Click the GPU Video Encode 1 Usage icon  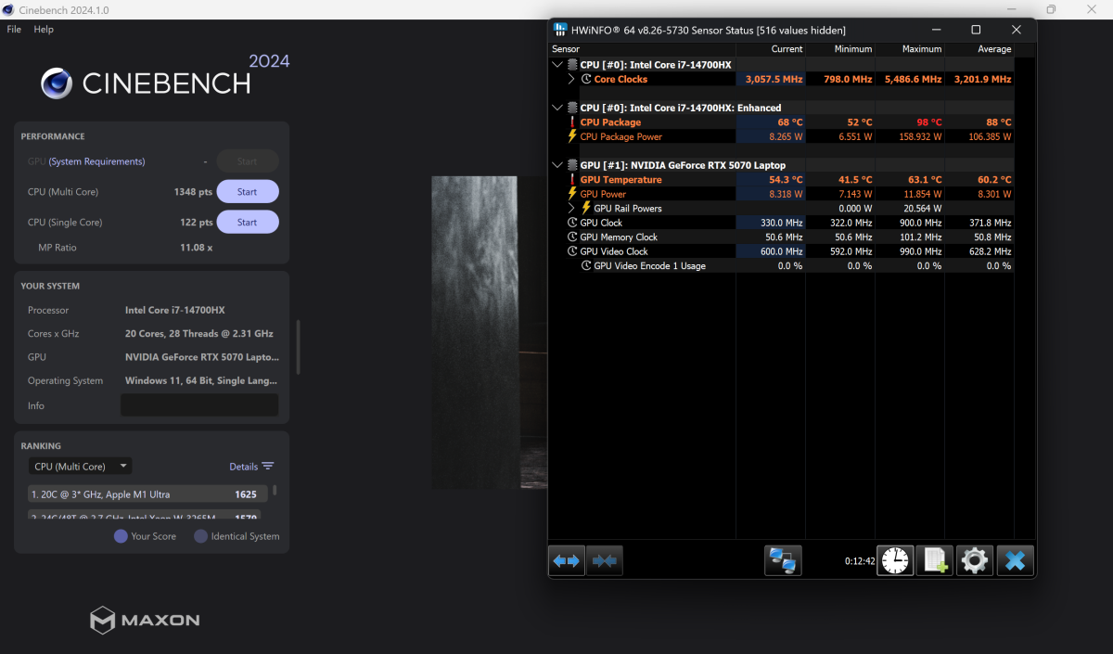coord(586,266)
